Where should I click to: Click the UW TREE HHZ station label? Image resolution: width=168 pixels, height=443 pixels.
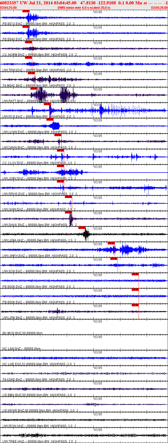click(39, 441)
